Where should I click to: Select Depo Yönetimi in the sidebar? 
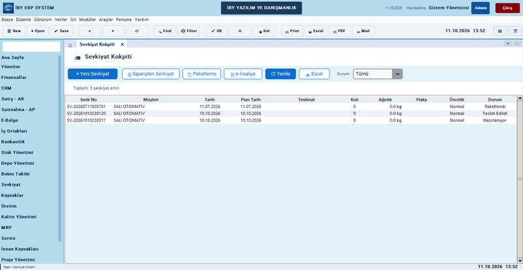pyautogui.click(x=18, y=163)
